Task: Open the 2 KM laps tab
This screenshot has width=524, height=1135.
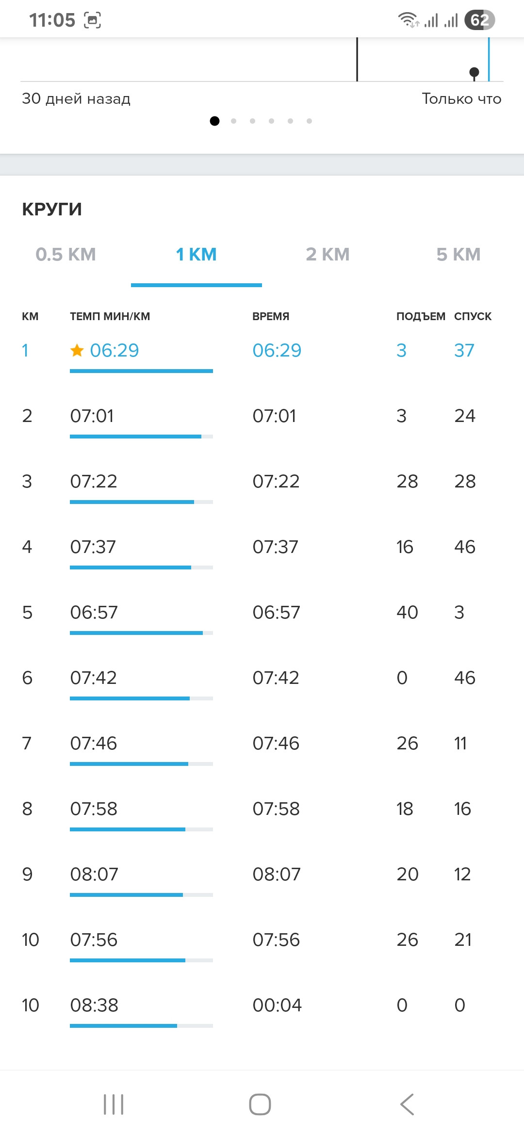Action: click(327, 254)
